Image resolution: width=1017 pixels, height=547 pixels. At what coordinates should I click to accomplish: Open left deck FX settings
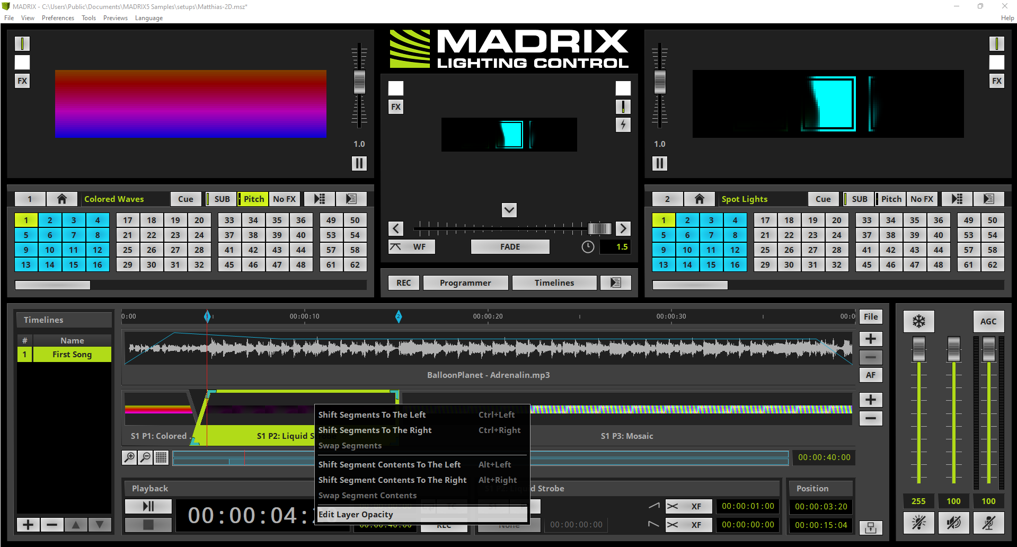(22, 81)
